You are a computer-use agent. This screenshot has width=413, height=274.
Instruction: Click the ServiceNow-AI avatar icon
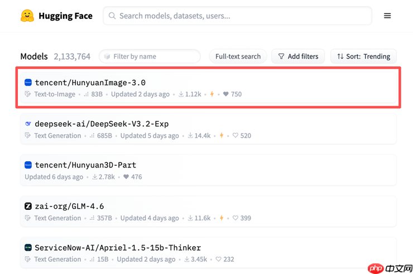tap(28, 247)
